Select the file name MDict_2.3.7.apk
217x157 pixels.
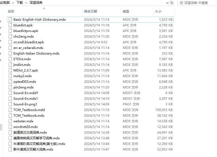(x=26, y=70)
